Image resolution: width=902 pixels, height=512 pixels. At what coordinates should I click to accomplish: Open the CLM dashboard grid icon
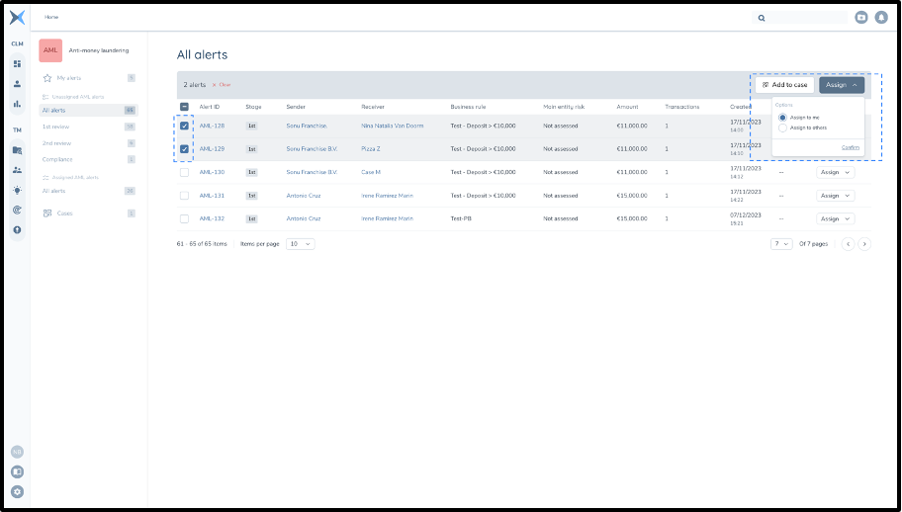(17, 63)
